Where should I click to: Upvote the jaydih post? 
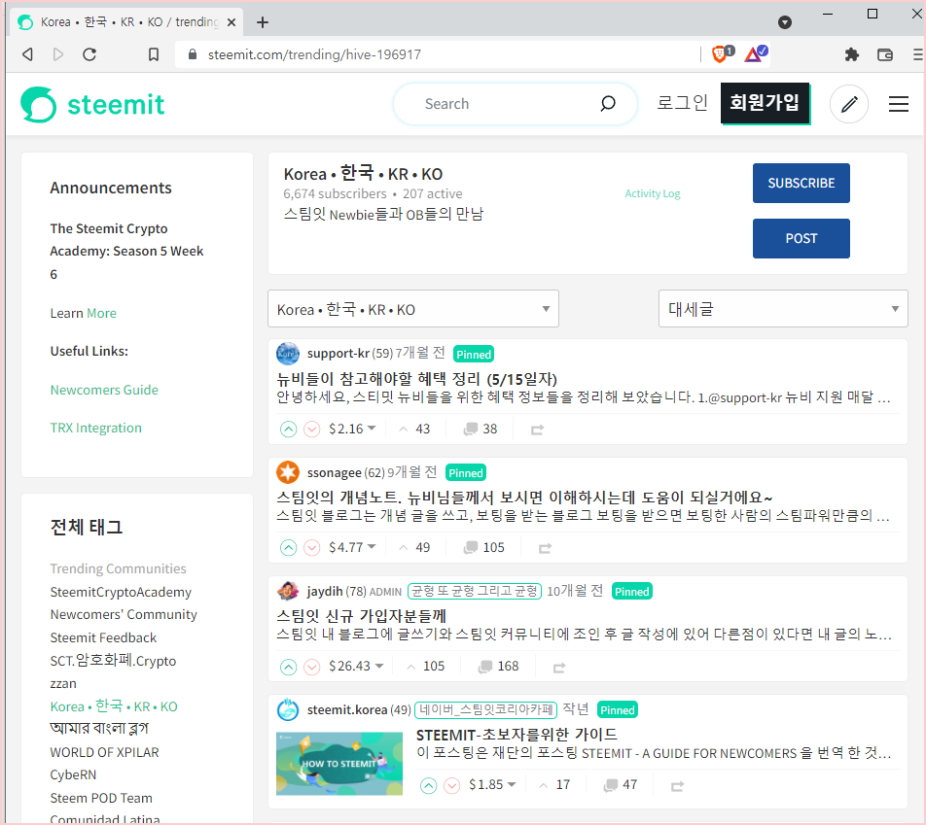coord(288,667)
